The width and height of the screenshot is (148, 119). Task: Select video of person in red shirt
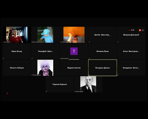[17, 35]
